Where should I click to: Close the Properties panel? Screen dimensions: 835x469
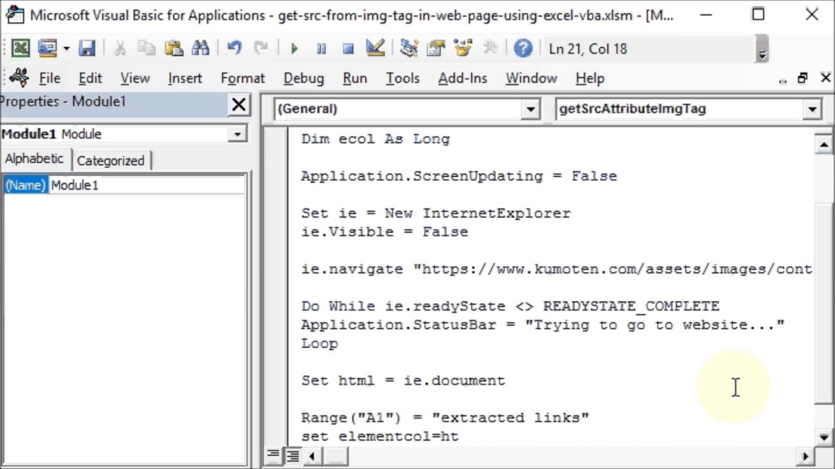pyautogui.click(x=239, y=104)
